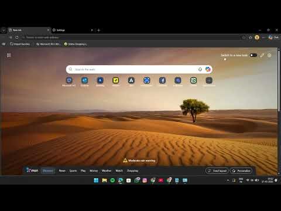Click the edit background pen icon
281x211 pixels.
(262, 55)
